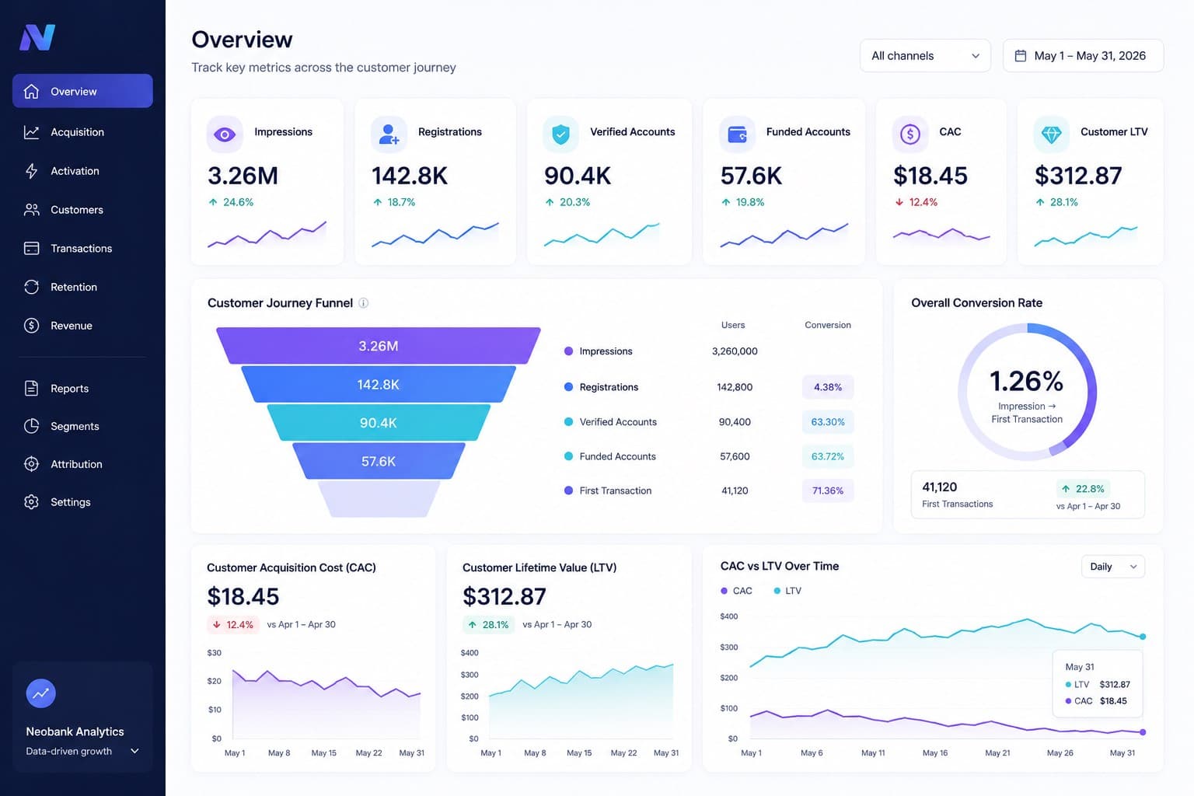Click the 1.26% conversion donut chart
This screenshot has height=796, width=1194.
point(1027,392)
